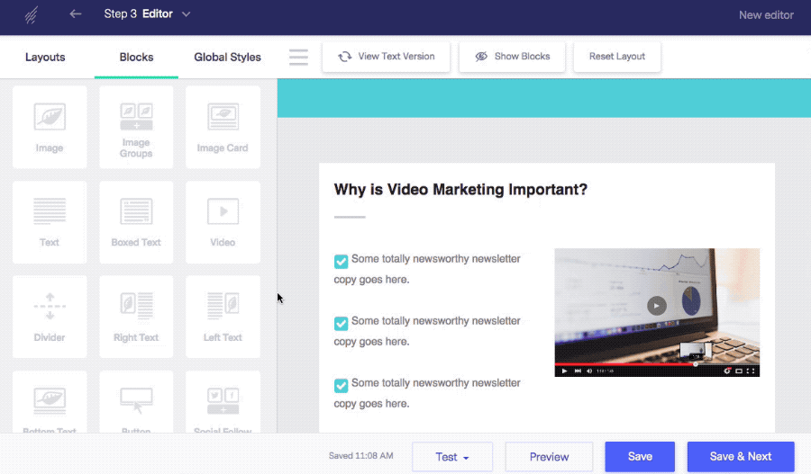The image size is (811, 474).
Task: Click the Save & Next button
Action: pos(741,456)
